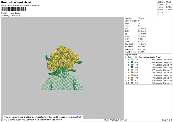Click the Min Stitch value '0.2 mm'
Screen dimensions: 173x122
[x=142, y=47]
